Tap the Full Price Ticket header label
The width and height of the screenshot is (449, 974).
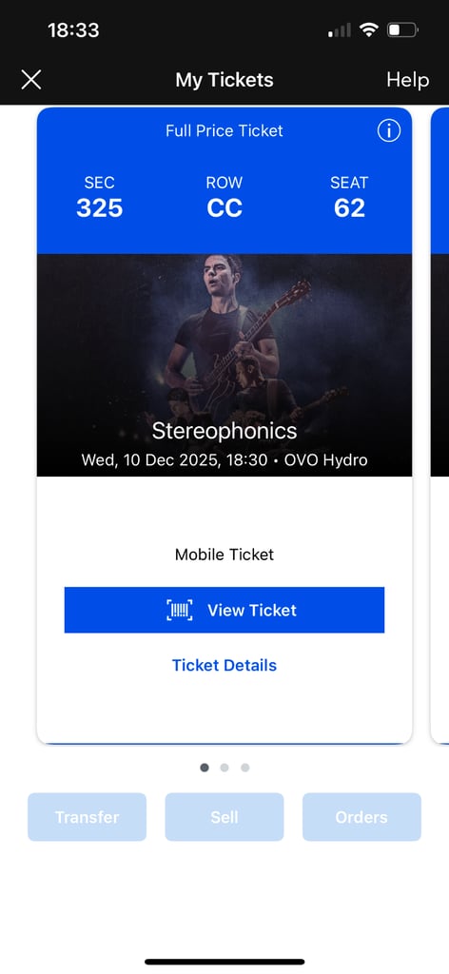click(224, 130)
